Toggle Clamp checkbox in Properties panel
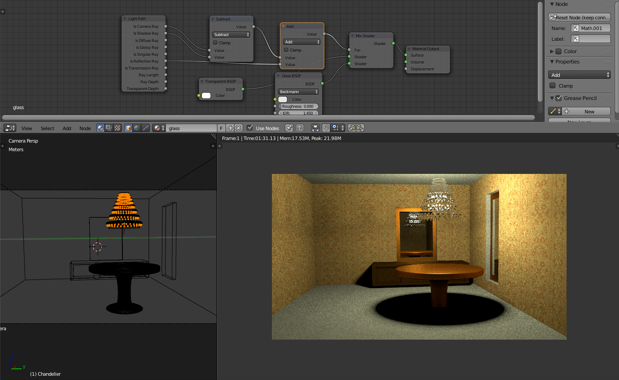The width and height of the screenshot is (619, 380). coord(553,86)
